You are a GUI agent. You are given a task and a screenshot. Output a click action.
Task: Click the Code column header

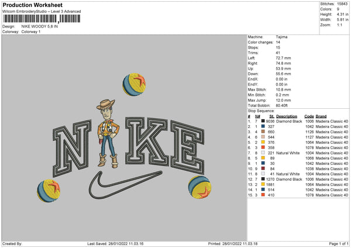click(x=309, y=116)
